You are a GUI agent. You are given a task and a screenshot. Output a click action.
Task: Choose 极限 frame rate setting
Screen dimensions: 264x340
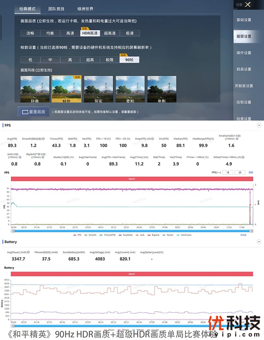click(110, 60)
